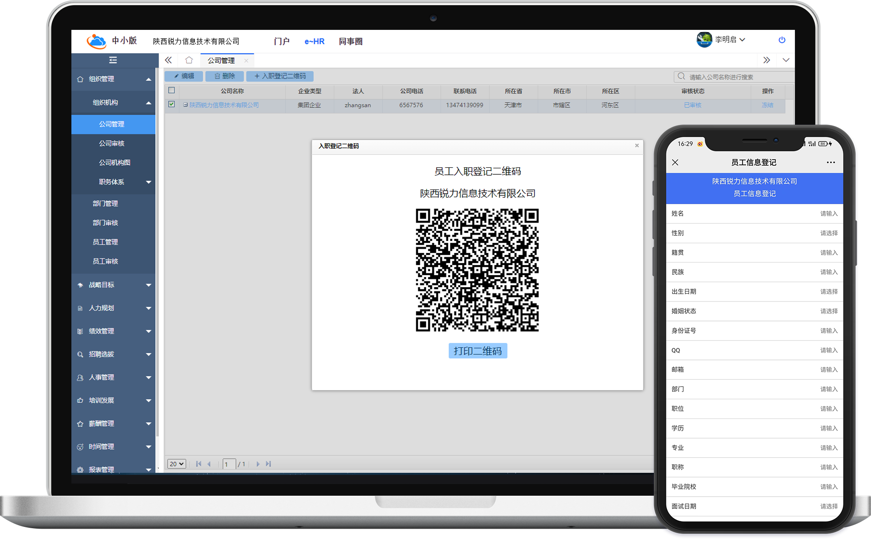Click the 报表管理 gear icon

coord(80,470)
